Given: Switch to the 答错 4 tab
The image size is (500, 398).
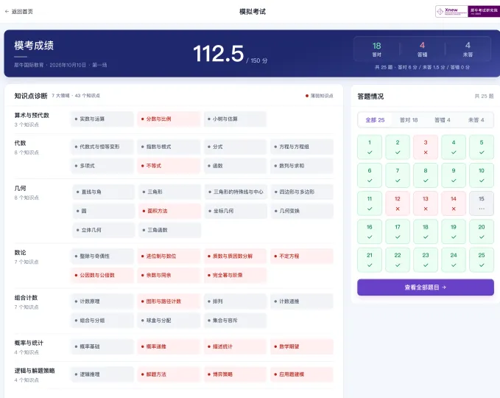Looking at the screenshot, I should [443, 120].
